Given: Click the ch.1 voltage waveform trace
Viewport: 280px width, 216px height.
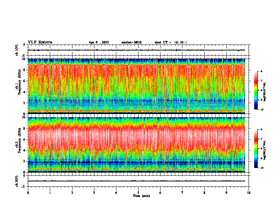Looking at the screenshot, I should coord(136,50).
